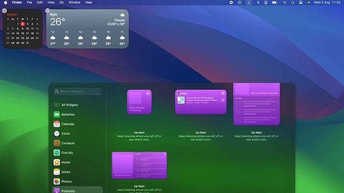Click the user account icon in menu bar
Viewport: 344px width, 193px height.
pyautogui.click(x=266, y=2)
